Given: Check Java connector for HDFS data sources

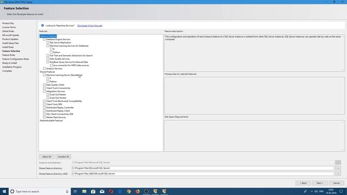Looking at the screenshot, I should coord(52,65).
